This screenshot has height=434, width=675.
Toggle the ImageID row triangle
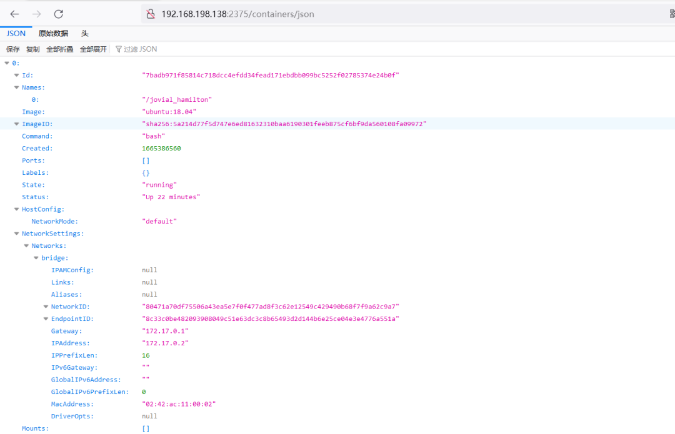pyautogui.click(x=16, y=124)
